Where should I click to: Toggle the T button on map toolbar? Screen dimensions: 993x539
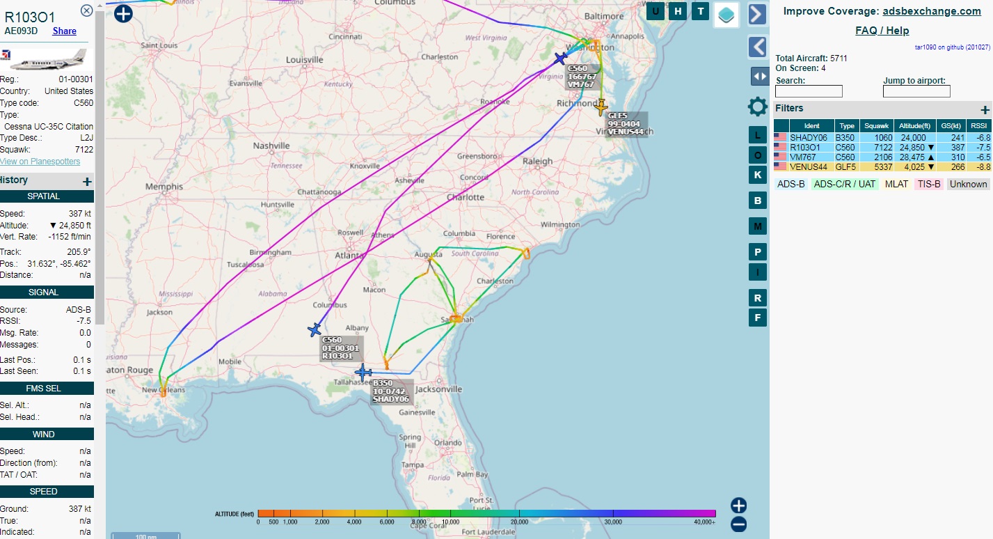tap(701, 11)
